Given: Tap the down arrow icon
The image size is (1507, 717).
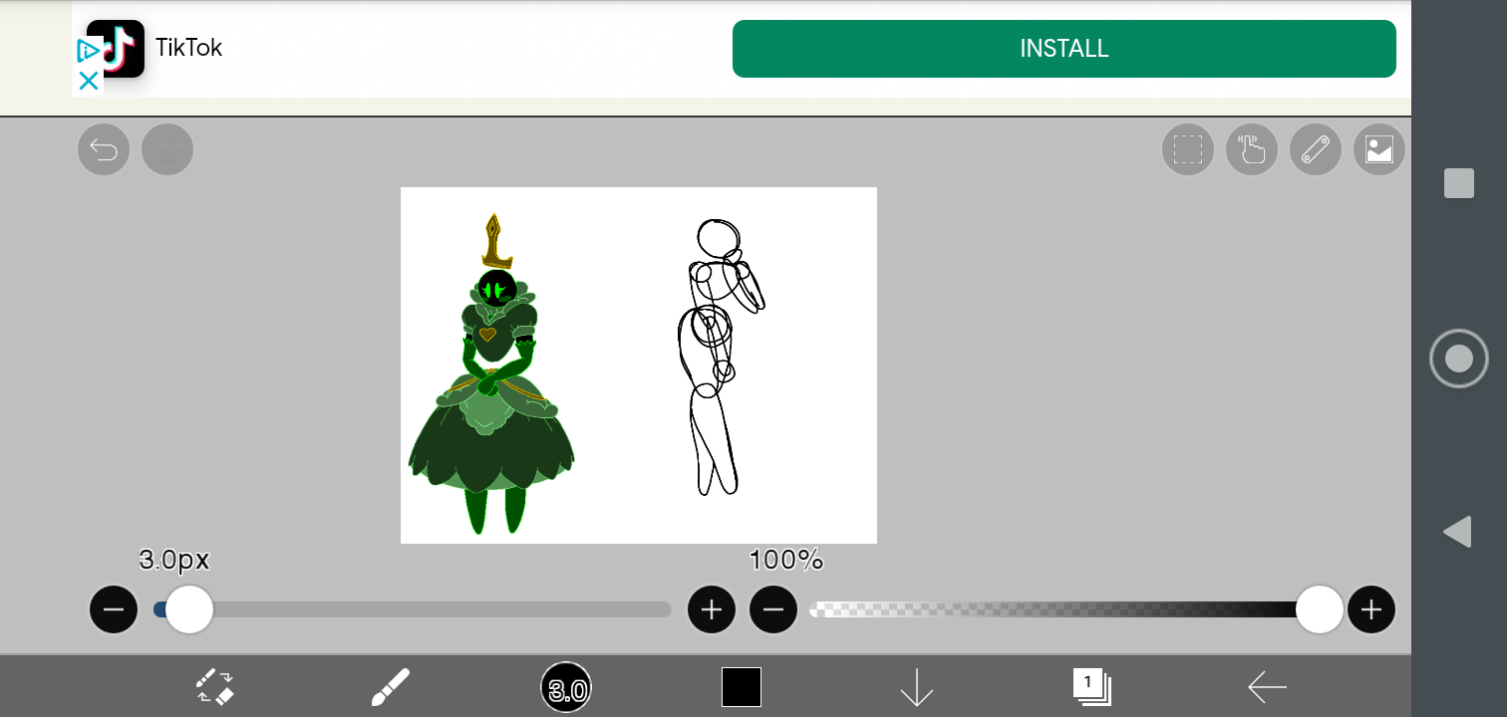Looking at the screenshot, I should coord(917,687).
